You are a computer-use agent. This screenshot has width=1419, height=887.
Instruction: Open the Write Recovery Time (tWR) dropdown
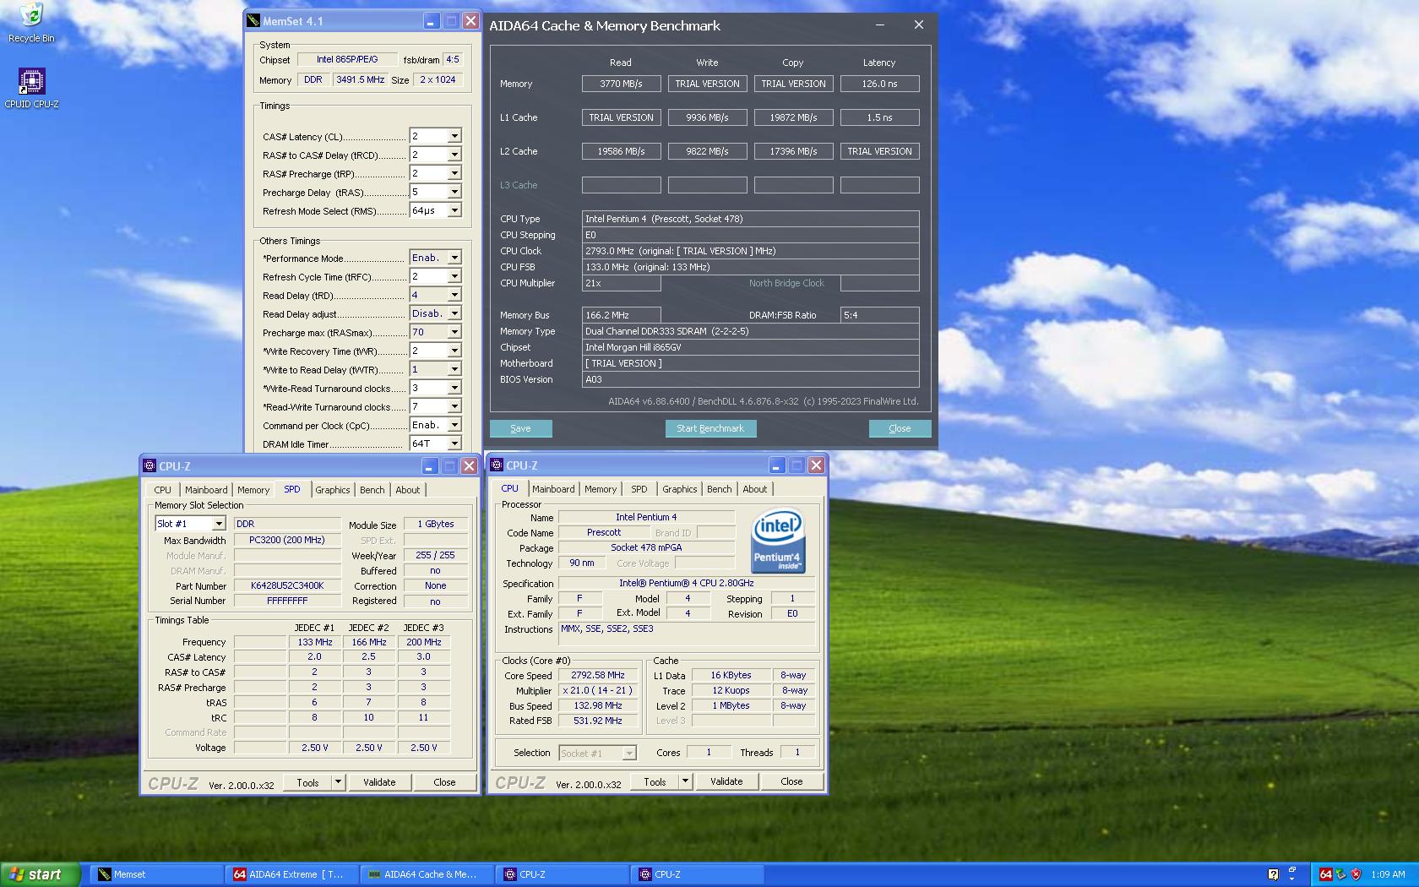(454, 351)
